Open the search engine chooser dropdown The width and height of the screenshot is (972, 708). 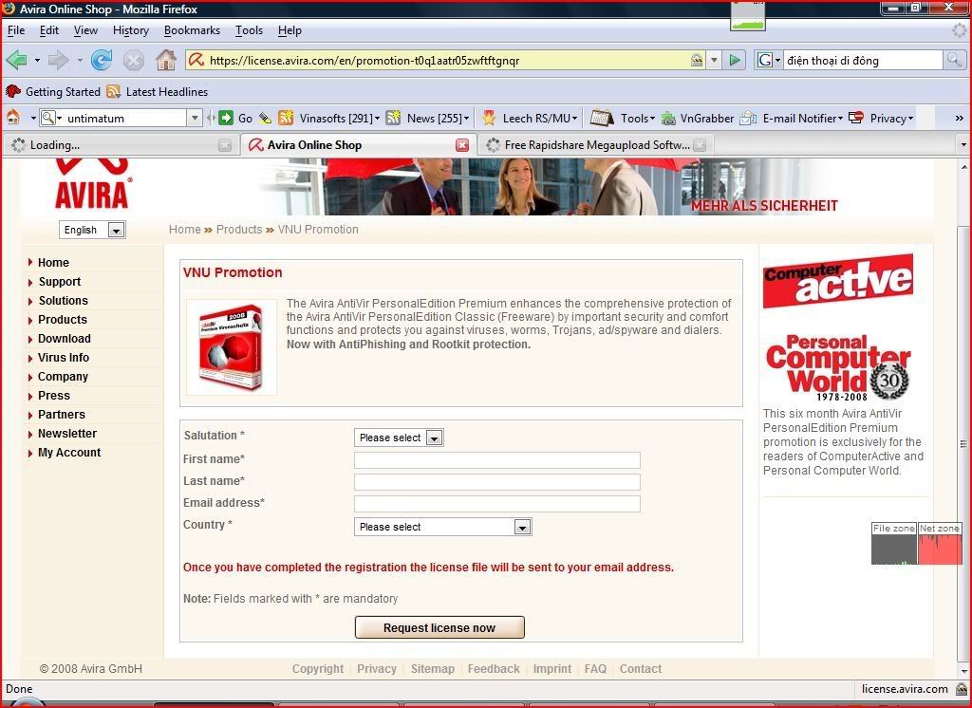tap(769, 60)
